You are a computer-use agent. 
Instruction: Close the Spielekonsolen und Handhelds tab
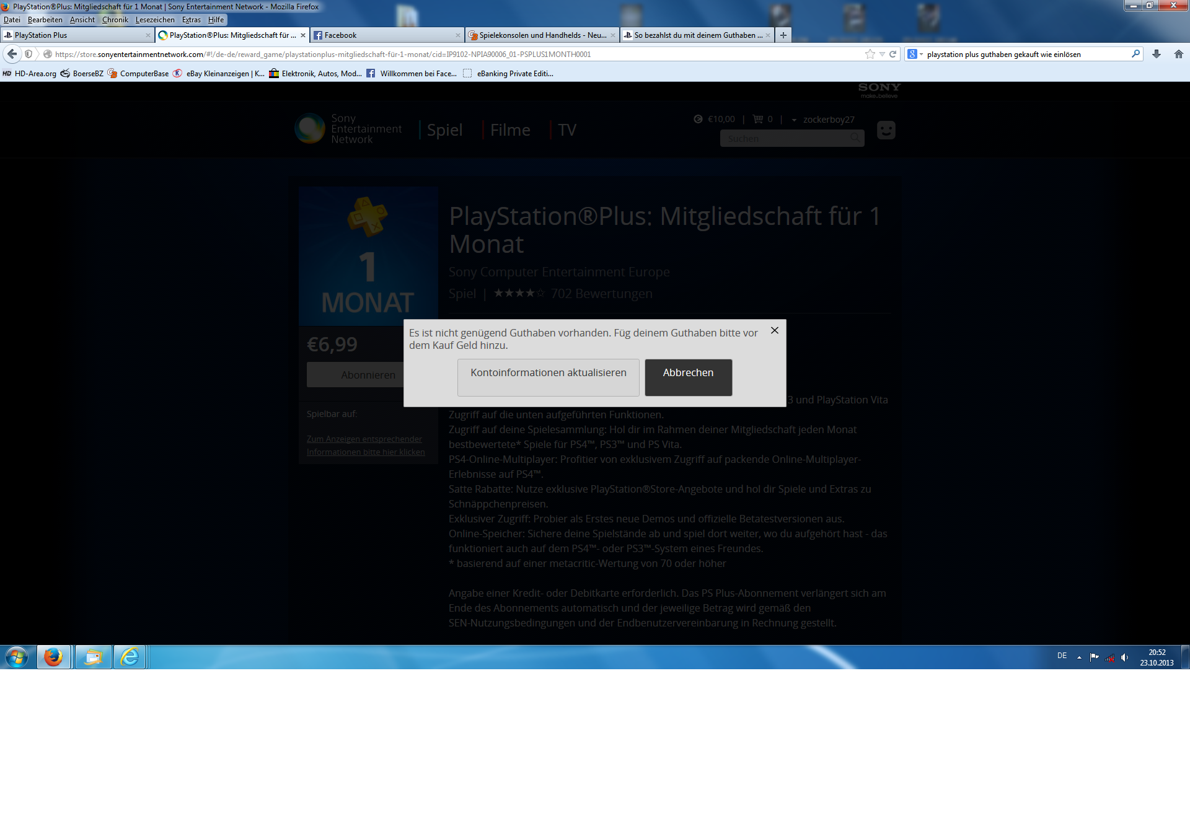613,35
